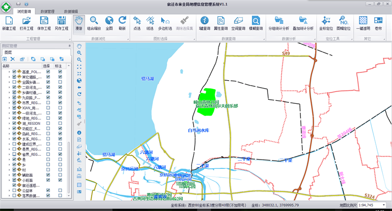This screenshot has height=211, width=392.
Task: Click the 新建工程 new project icon
Action: coord(9,21)
